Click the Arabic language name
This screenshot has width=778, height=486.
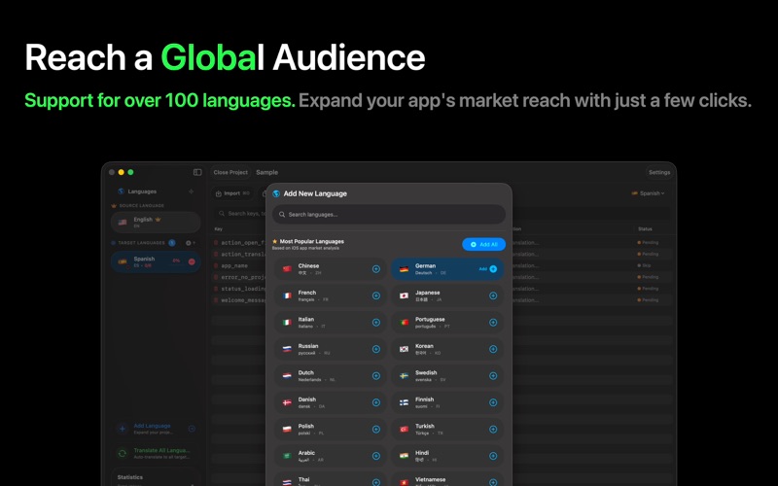[x=306, y=453]
